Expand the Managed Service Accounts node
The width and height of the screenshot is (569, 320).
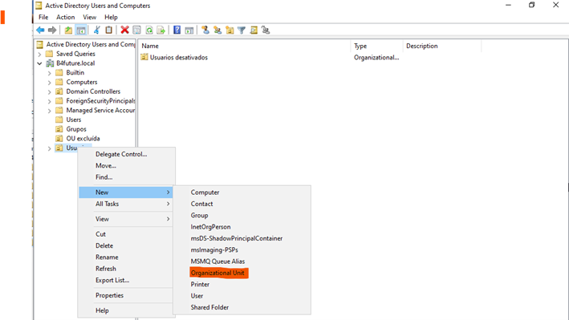click(49, 111)
